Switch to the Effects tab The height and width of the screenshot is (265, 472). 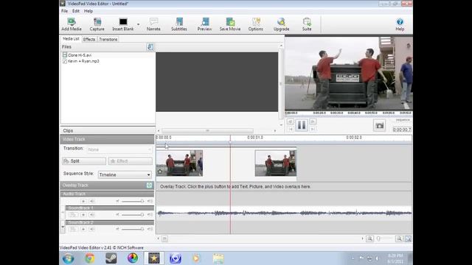[89, 39]
